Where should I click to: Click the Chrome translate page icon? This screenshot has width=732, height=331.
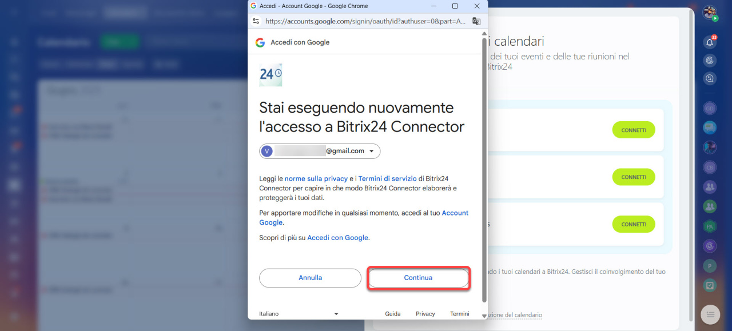coord(476,21)
